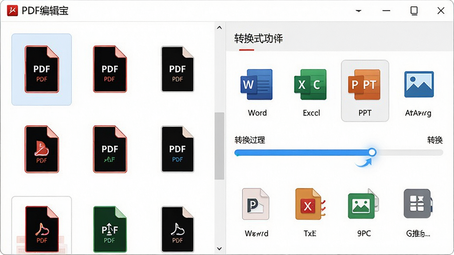The width and height of the screenshot is (454, 255).
Task: Choose the PPT conversion icon
Action: coord(364,85)
